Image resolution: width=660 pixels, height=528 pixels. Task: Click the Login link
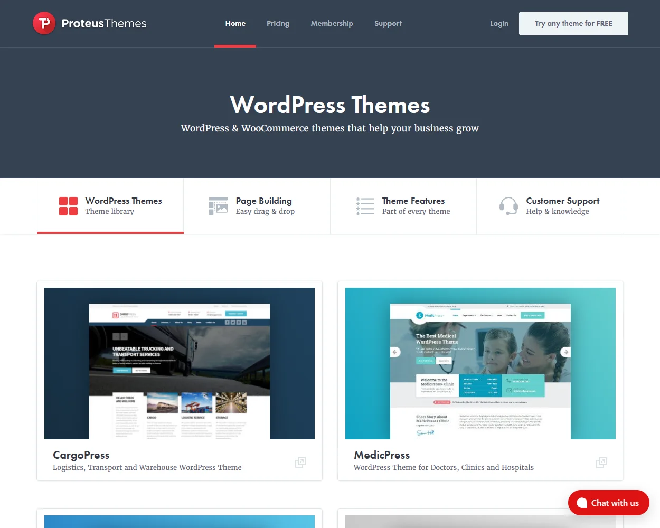[x=499, y=23]
